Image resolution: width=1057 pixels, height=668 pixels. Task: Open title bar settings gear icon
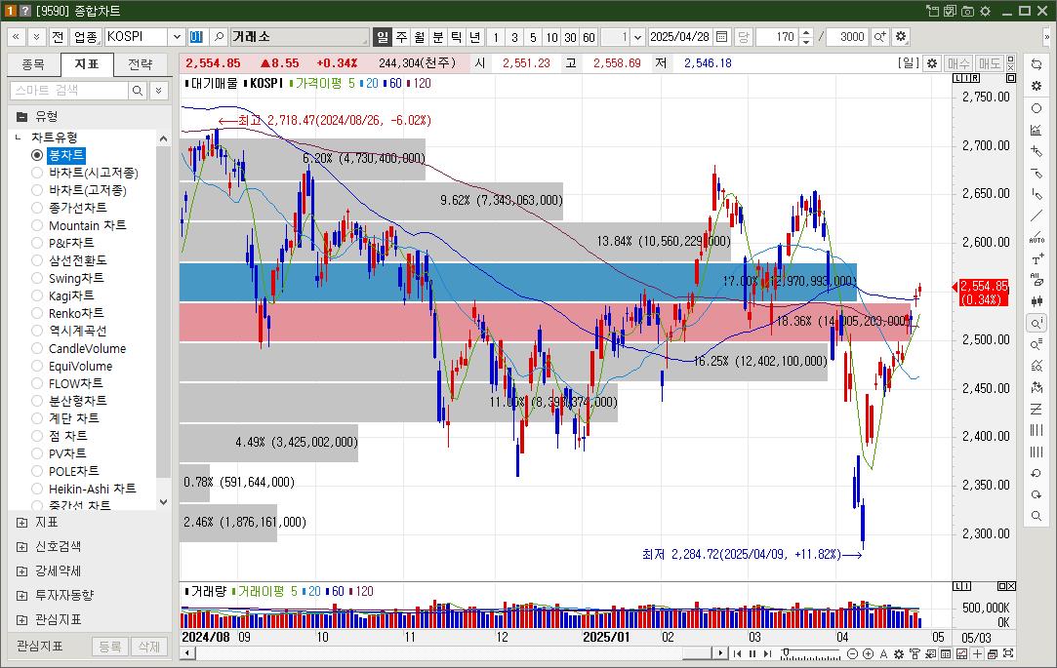985,11
